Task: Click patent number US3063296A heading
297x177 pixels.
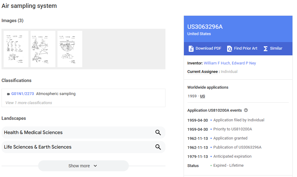Action: tap(205, 27)
